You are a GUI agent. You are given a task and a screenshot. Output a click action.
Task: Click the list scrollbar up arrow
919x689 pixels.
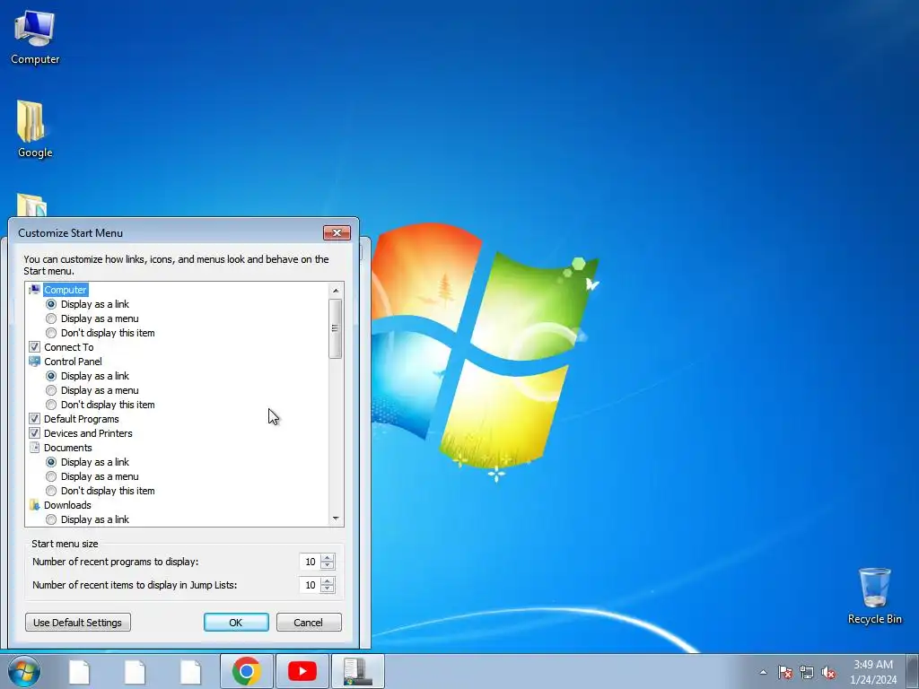click(336, 290)
